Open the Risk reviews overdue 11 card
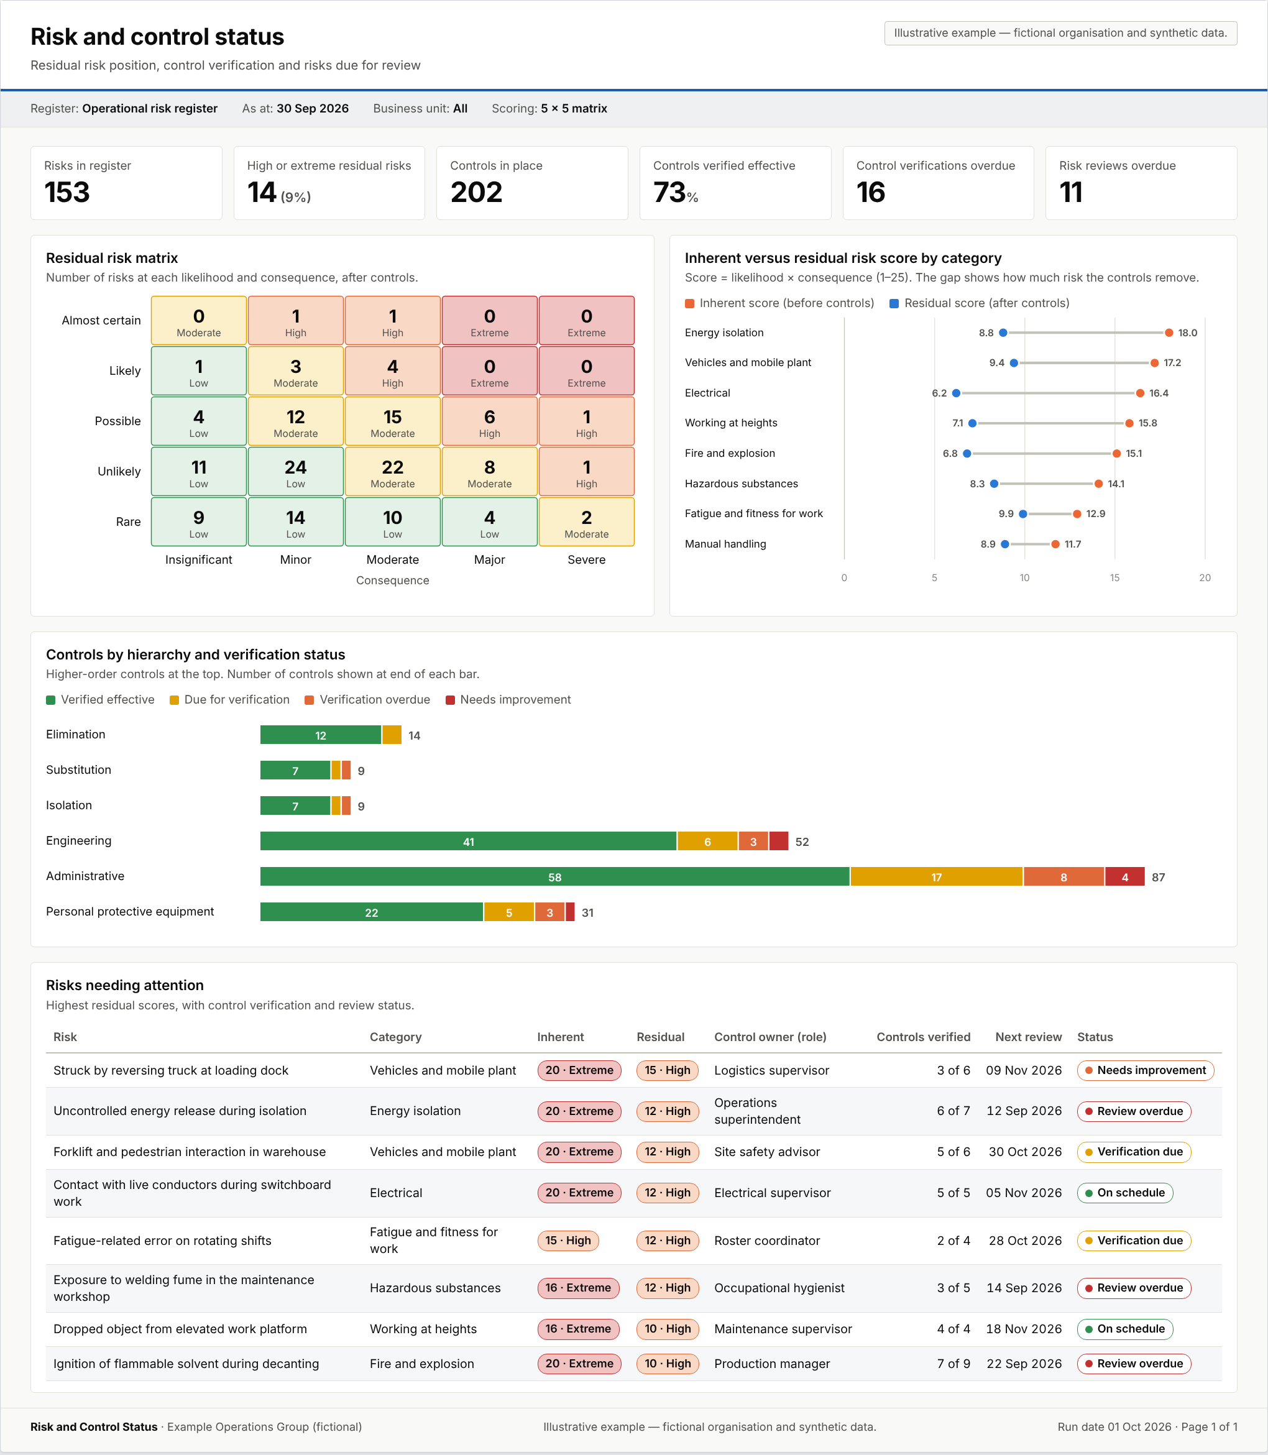 pos(1141,183)
